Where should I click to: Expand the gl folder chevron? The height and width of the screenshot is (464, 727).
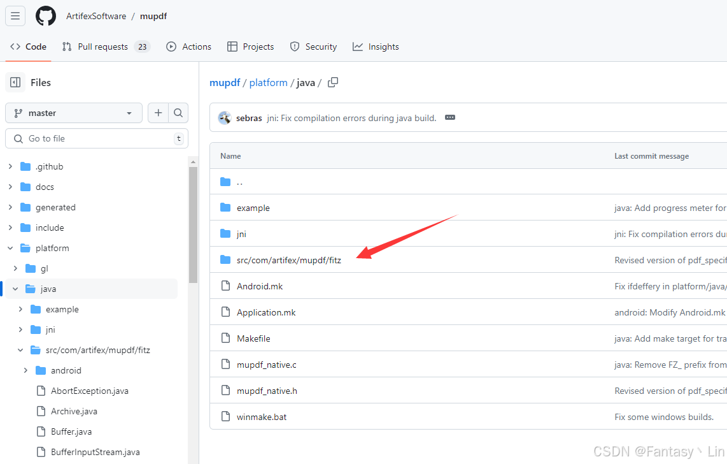(x=15, y=269)
